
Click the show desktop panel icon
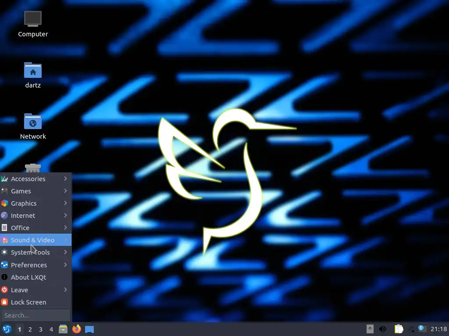pos(89,329)
